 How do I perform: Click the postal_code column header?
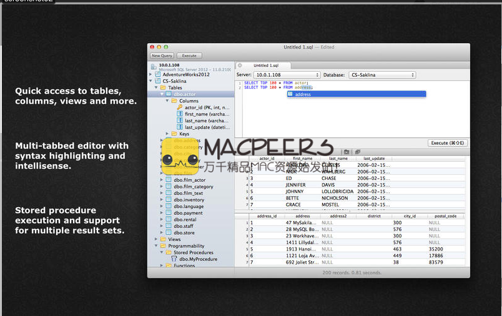click(x=445, y=216)
